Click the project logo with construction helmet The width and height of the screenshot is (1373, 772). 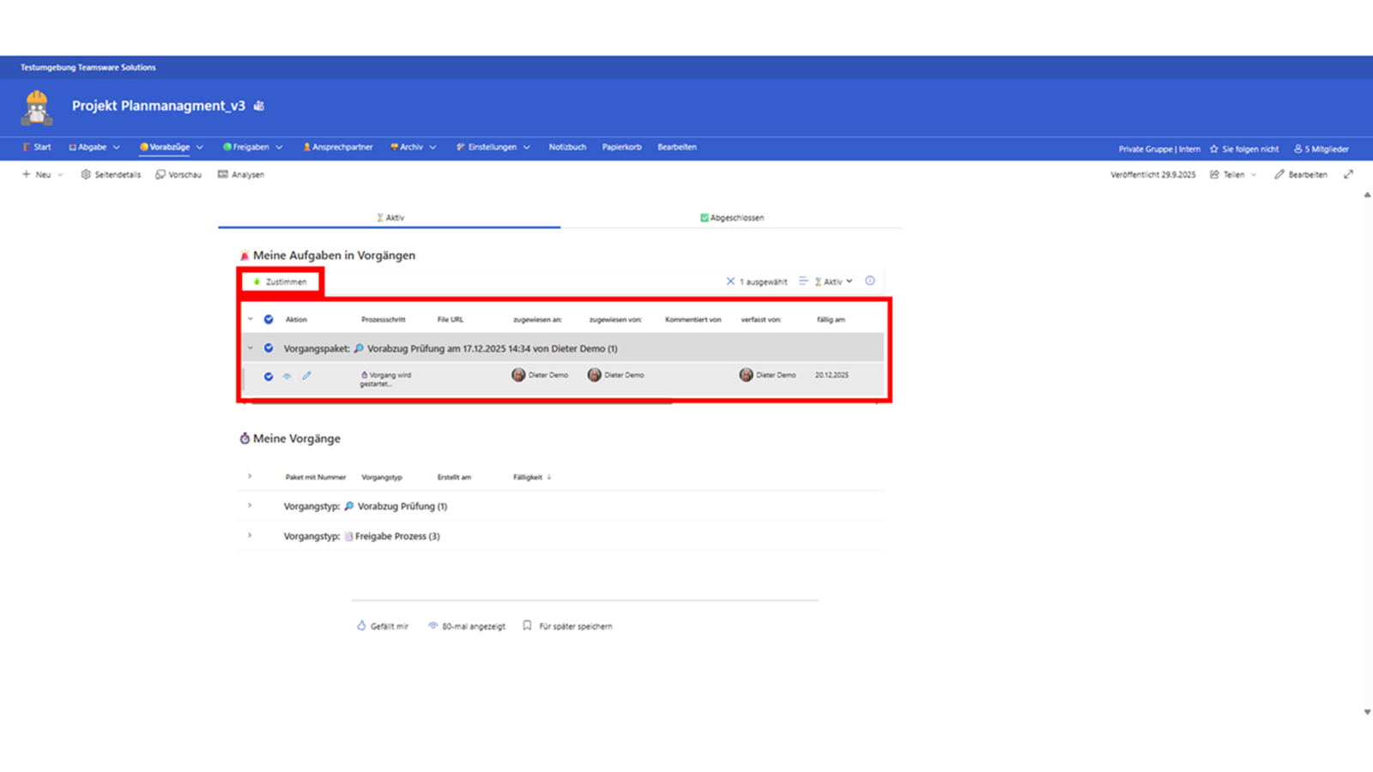click(37, 107)
